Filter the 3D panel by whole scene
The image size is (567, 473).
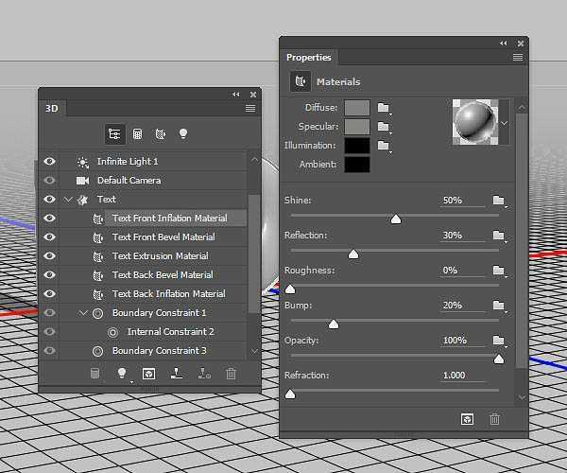click(114, 134)
